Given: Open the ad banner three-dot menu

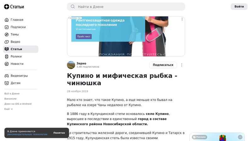Looking at the screenshot, I should click(182, 19).
